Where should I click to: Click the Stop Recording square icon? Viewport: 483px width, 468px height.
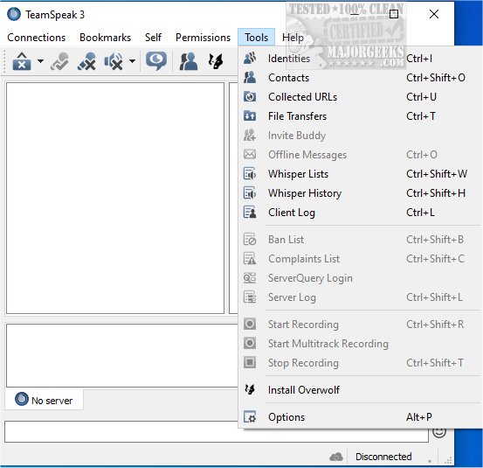pos(250,362)
